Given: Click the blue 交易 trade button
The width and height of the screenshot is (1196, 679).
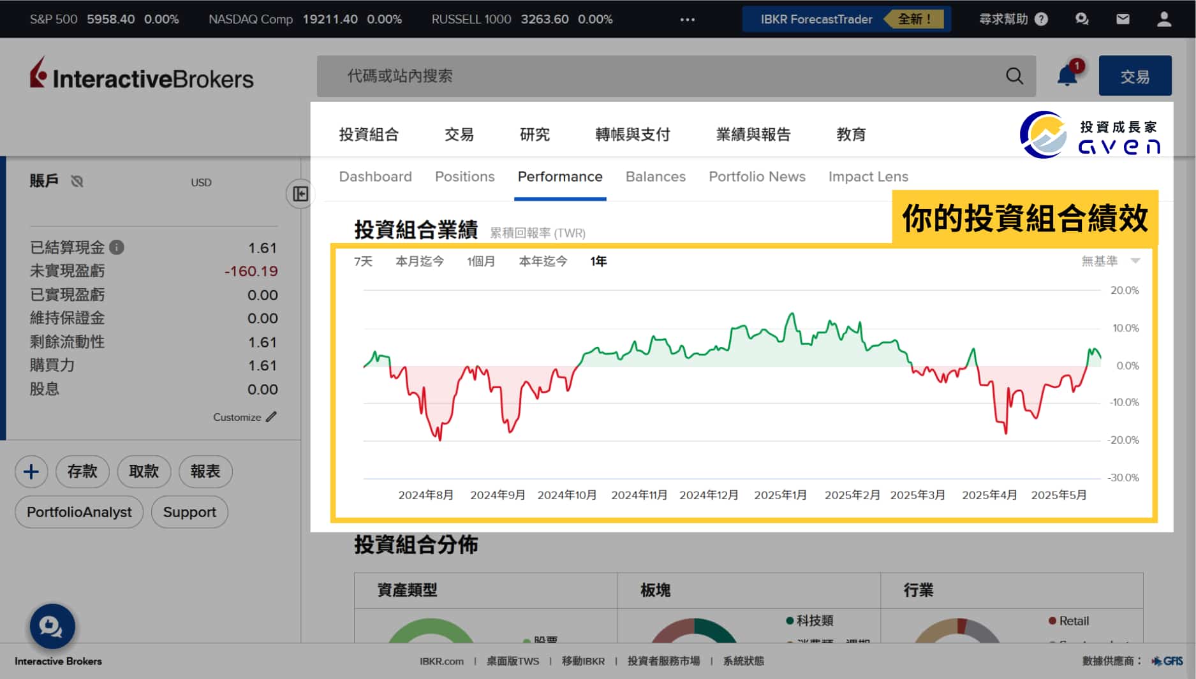Looking at the screenshot, I should (x=1135, y=76).
